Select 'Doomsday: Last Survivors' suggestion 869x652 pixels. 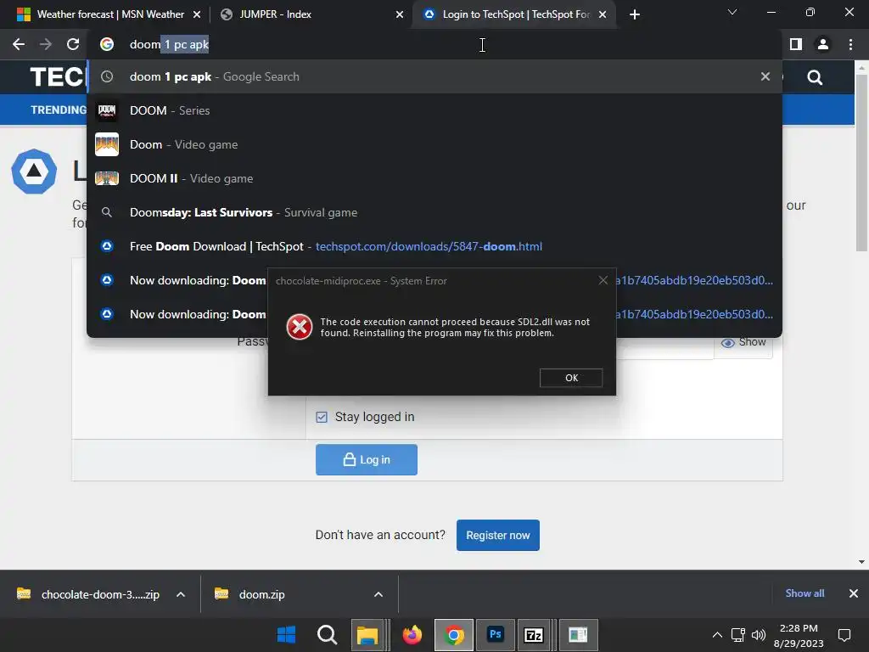click(435, 212)
